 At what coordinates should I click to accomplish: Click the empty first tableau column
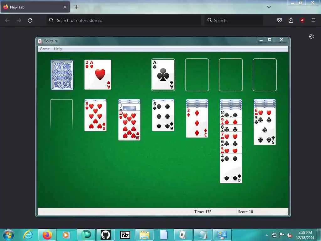[62, 114]
